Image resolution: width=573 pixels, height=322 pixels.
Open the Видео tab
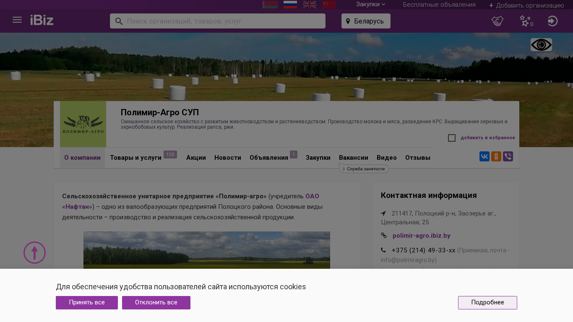387,158
